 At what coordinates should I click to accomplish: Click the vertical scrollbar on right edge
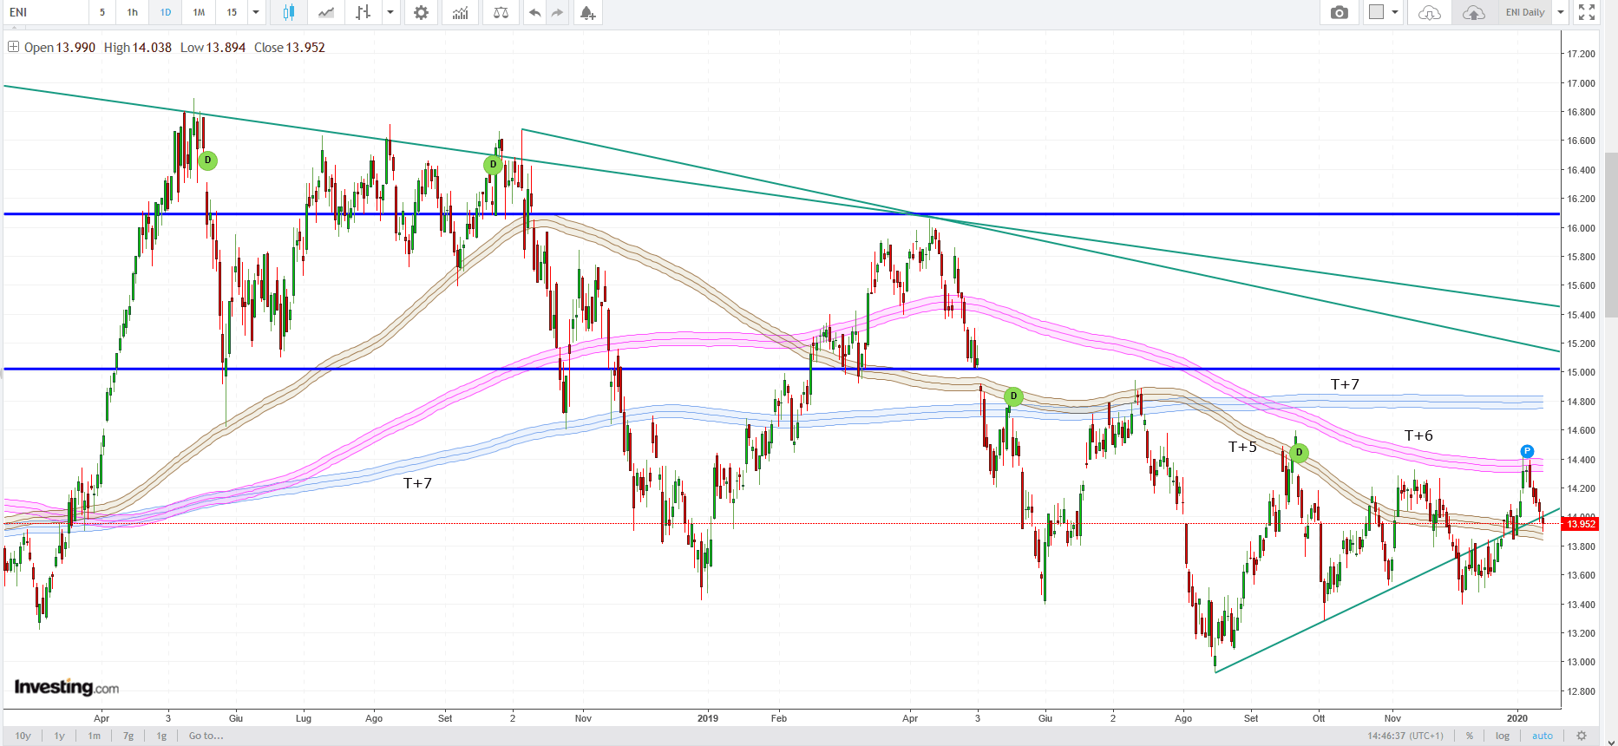tap(1611, 234)
